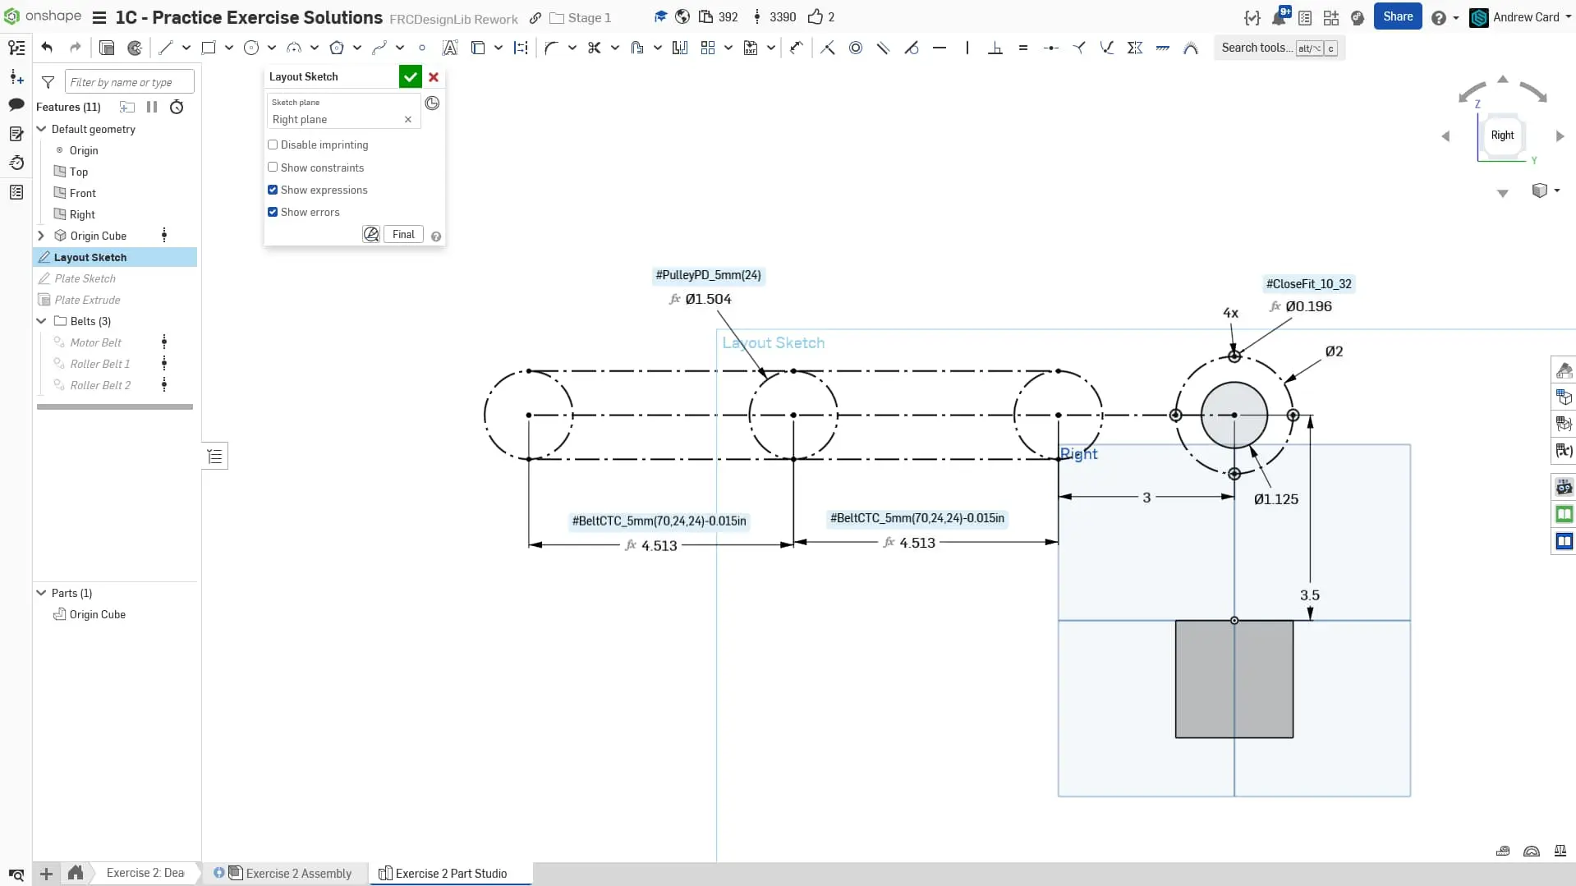Click the Filter by name or type field
Image resolution: width=1576 pixels, height=886 pixels.
129,82
